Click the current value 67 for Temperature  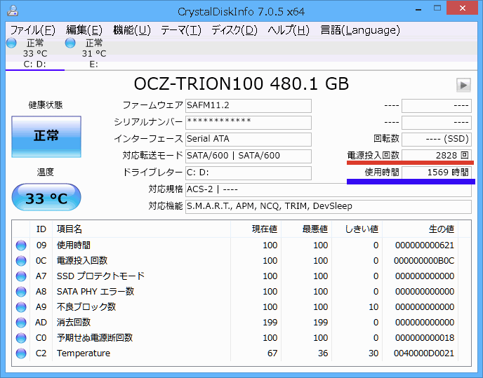[272, 353]
